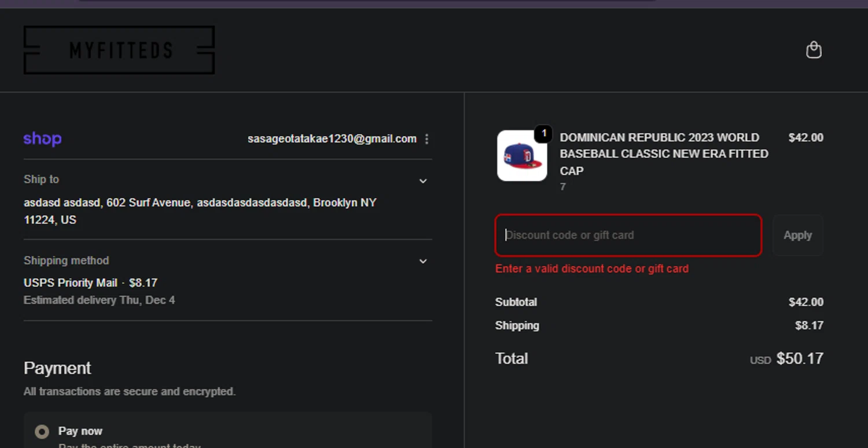Screen dimensions: 868x448
Task: Click the product item price $42.00
Action: pyautogui.click(x=806, y=138)
